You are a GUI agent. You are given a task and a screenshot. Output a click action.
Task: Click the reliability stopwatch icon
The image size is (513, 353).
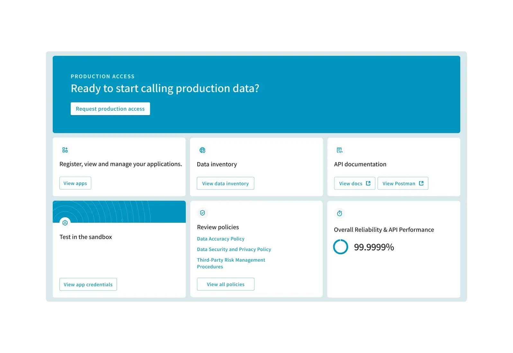339,213
